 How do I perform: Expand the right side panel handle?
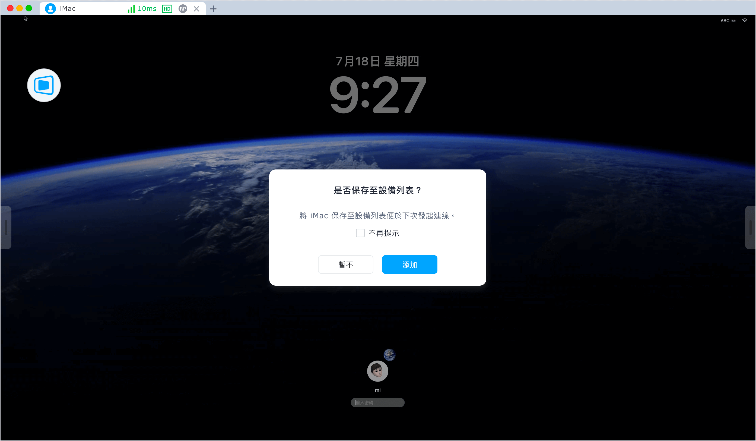750,227
